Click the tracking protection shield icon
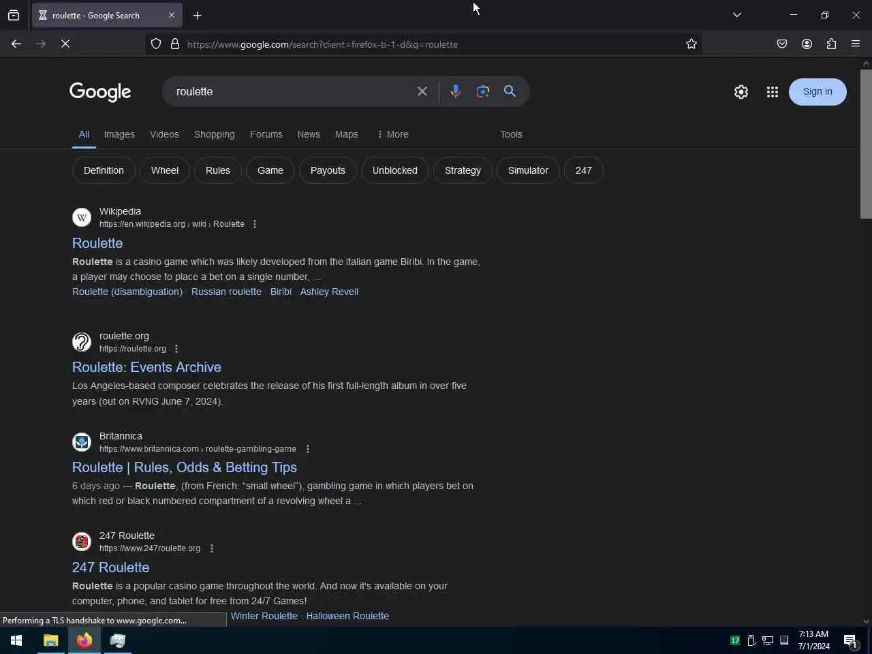The height and width of the screenshot is (654, 872). [x=156, y=44]
